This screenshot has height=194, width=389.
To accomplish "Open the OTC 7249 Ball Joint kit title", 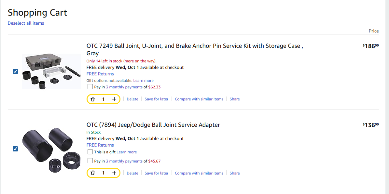I will tap(194, 46).
